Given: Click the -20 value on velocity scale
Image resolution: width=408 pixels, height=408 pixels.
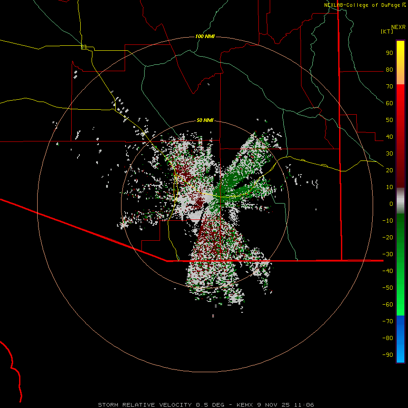Looking at the screenshot, I should (x=388, y=238).
